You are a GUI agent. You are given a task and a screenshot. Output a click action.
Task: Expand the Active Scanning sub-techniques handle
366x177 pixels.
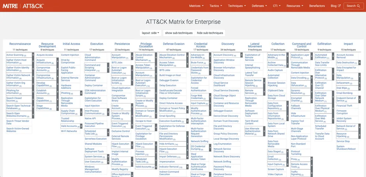33,55
